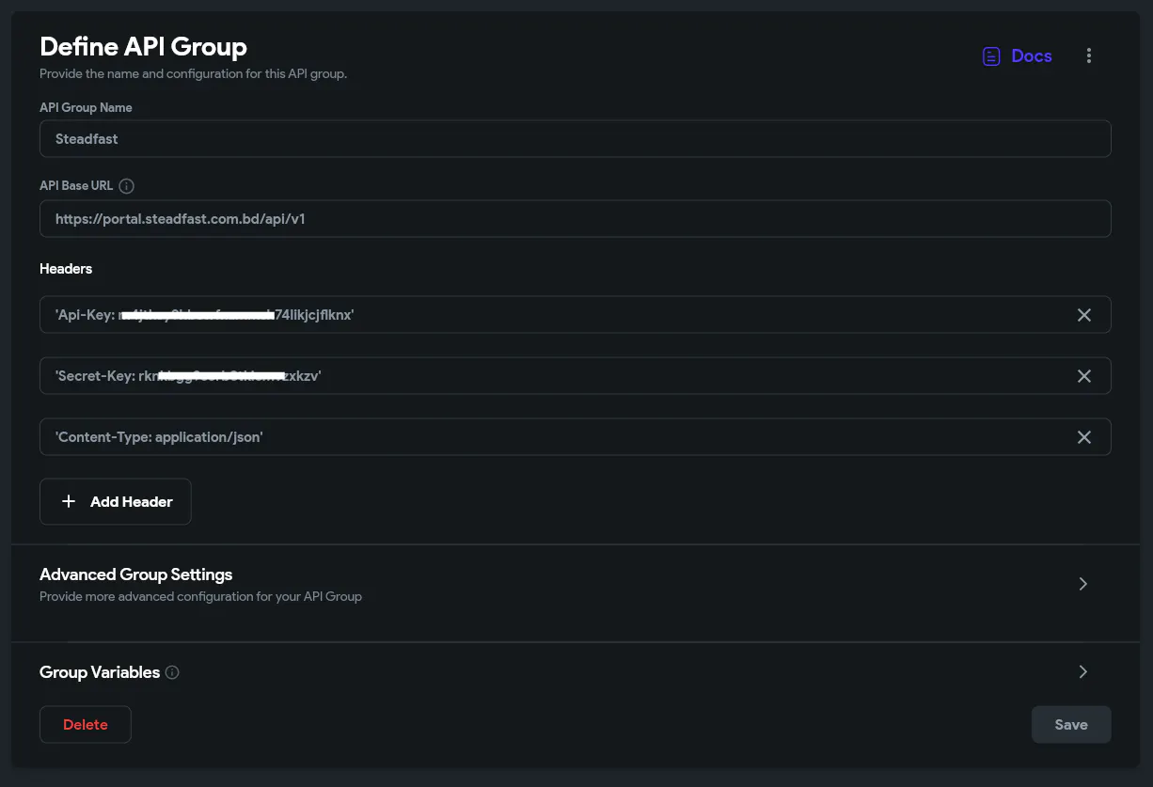Save the API group
The height and width of the screenshot is (787, 1153).
click(x=1071, y=725)
